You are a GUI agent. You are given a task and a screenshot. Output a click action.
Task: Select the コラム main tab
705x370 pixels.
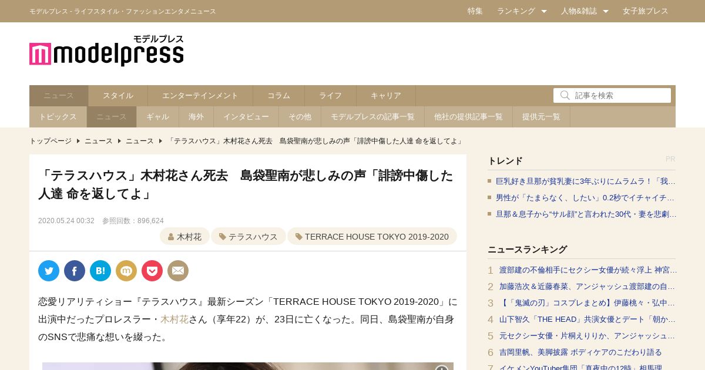pyautogui.click(x=279, y=96)
